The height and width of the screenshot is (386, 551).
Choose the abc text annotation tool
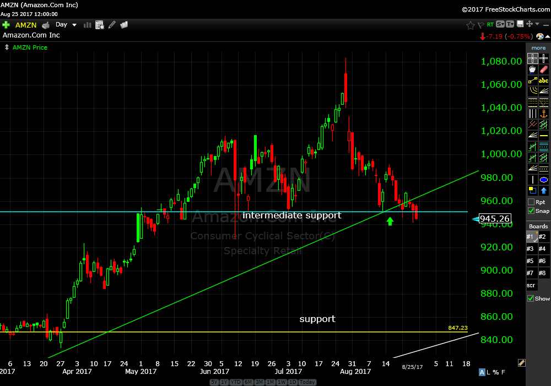pyautogui.click(x=544, y=81)
